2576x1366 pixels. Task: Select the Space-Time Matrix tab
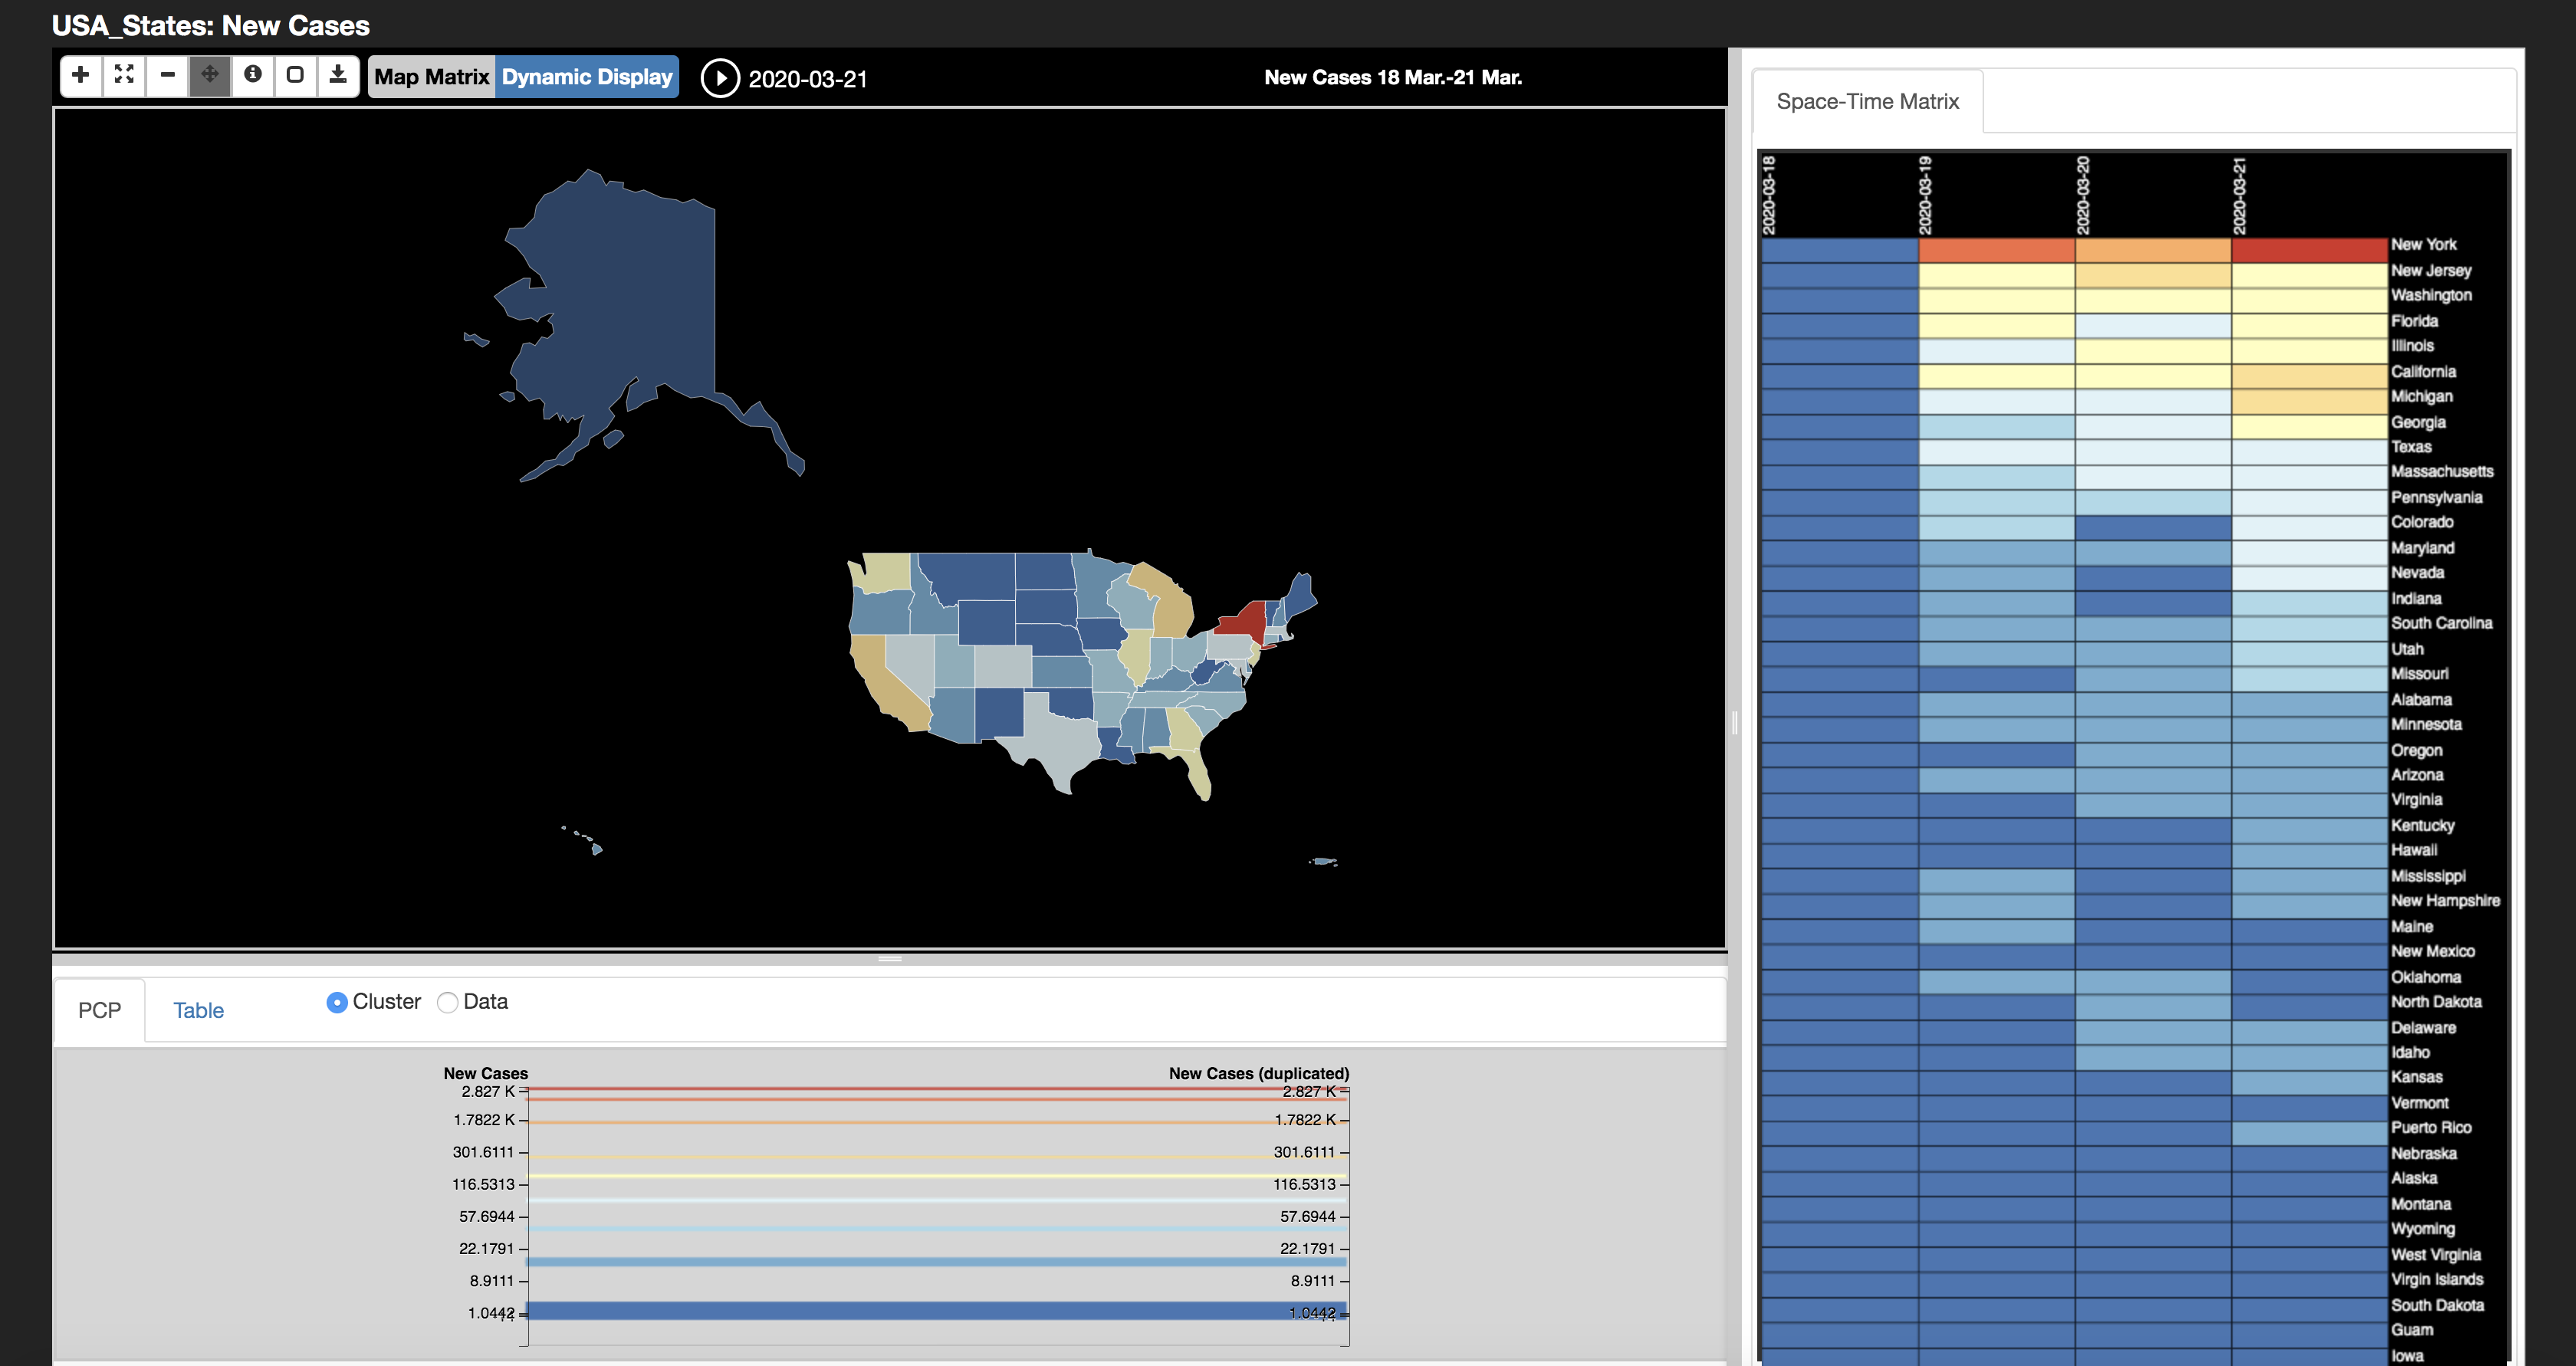1867,101
